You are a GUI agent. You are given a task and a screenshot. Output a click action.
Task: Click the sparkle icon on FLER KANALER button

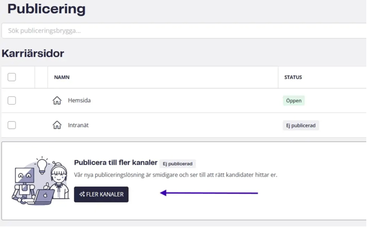82,194
